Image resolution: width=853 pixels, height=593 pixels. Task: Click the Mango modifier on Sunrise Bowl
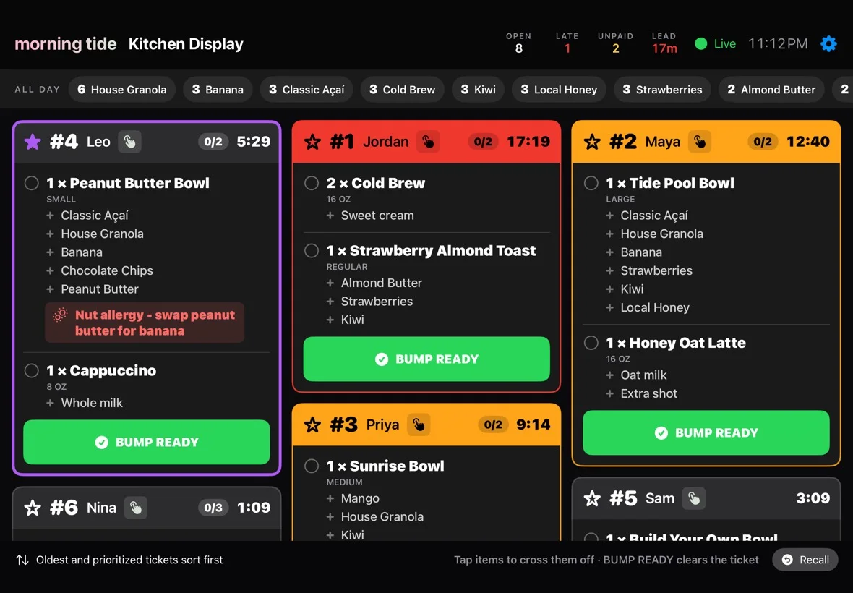click(360, 498)
